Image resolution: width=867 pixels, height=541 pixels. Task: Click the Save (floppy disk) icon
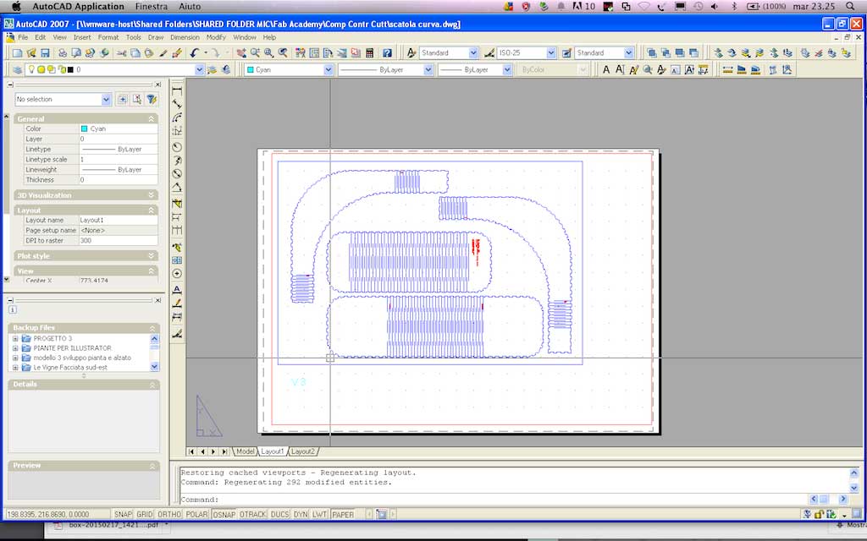point(46,53)
